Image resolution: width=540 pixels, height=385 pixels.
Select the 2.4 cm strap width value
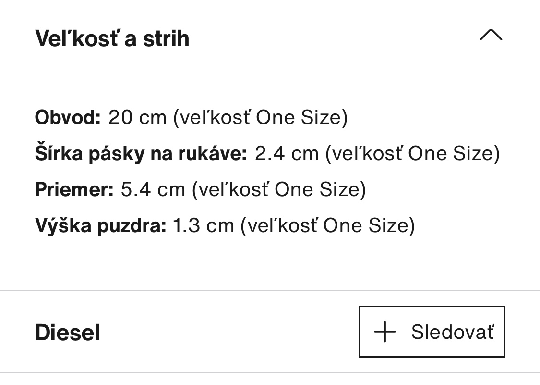[287, 153]
